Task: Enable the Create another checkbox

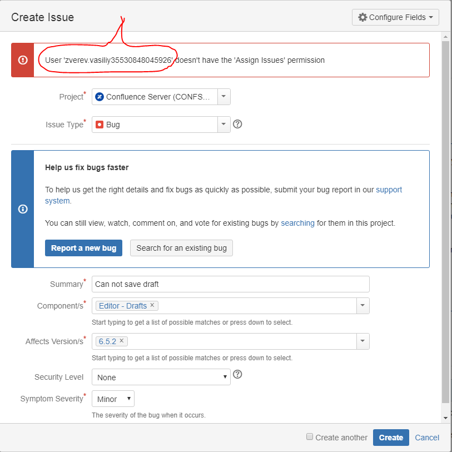Action: 309,436
